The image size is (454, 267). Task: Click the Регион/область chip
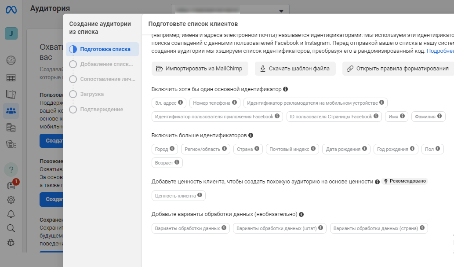pos(206,149)
